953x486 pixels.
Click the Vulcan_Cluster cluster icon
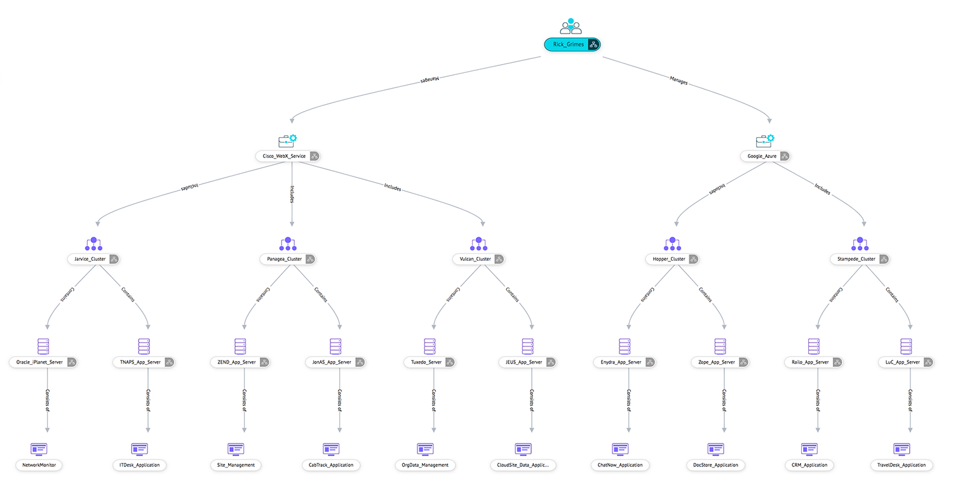pyautogui.click(x=479, y=244)
